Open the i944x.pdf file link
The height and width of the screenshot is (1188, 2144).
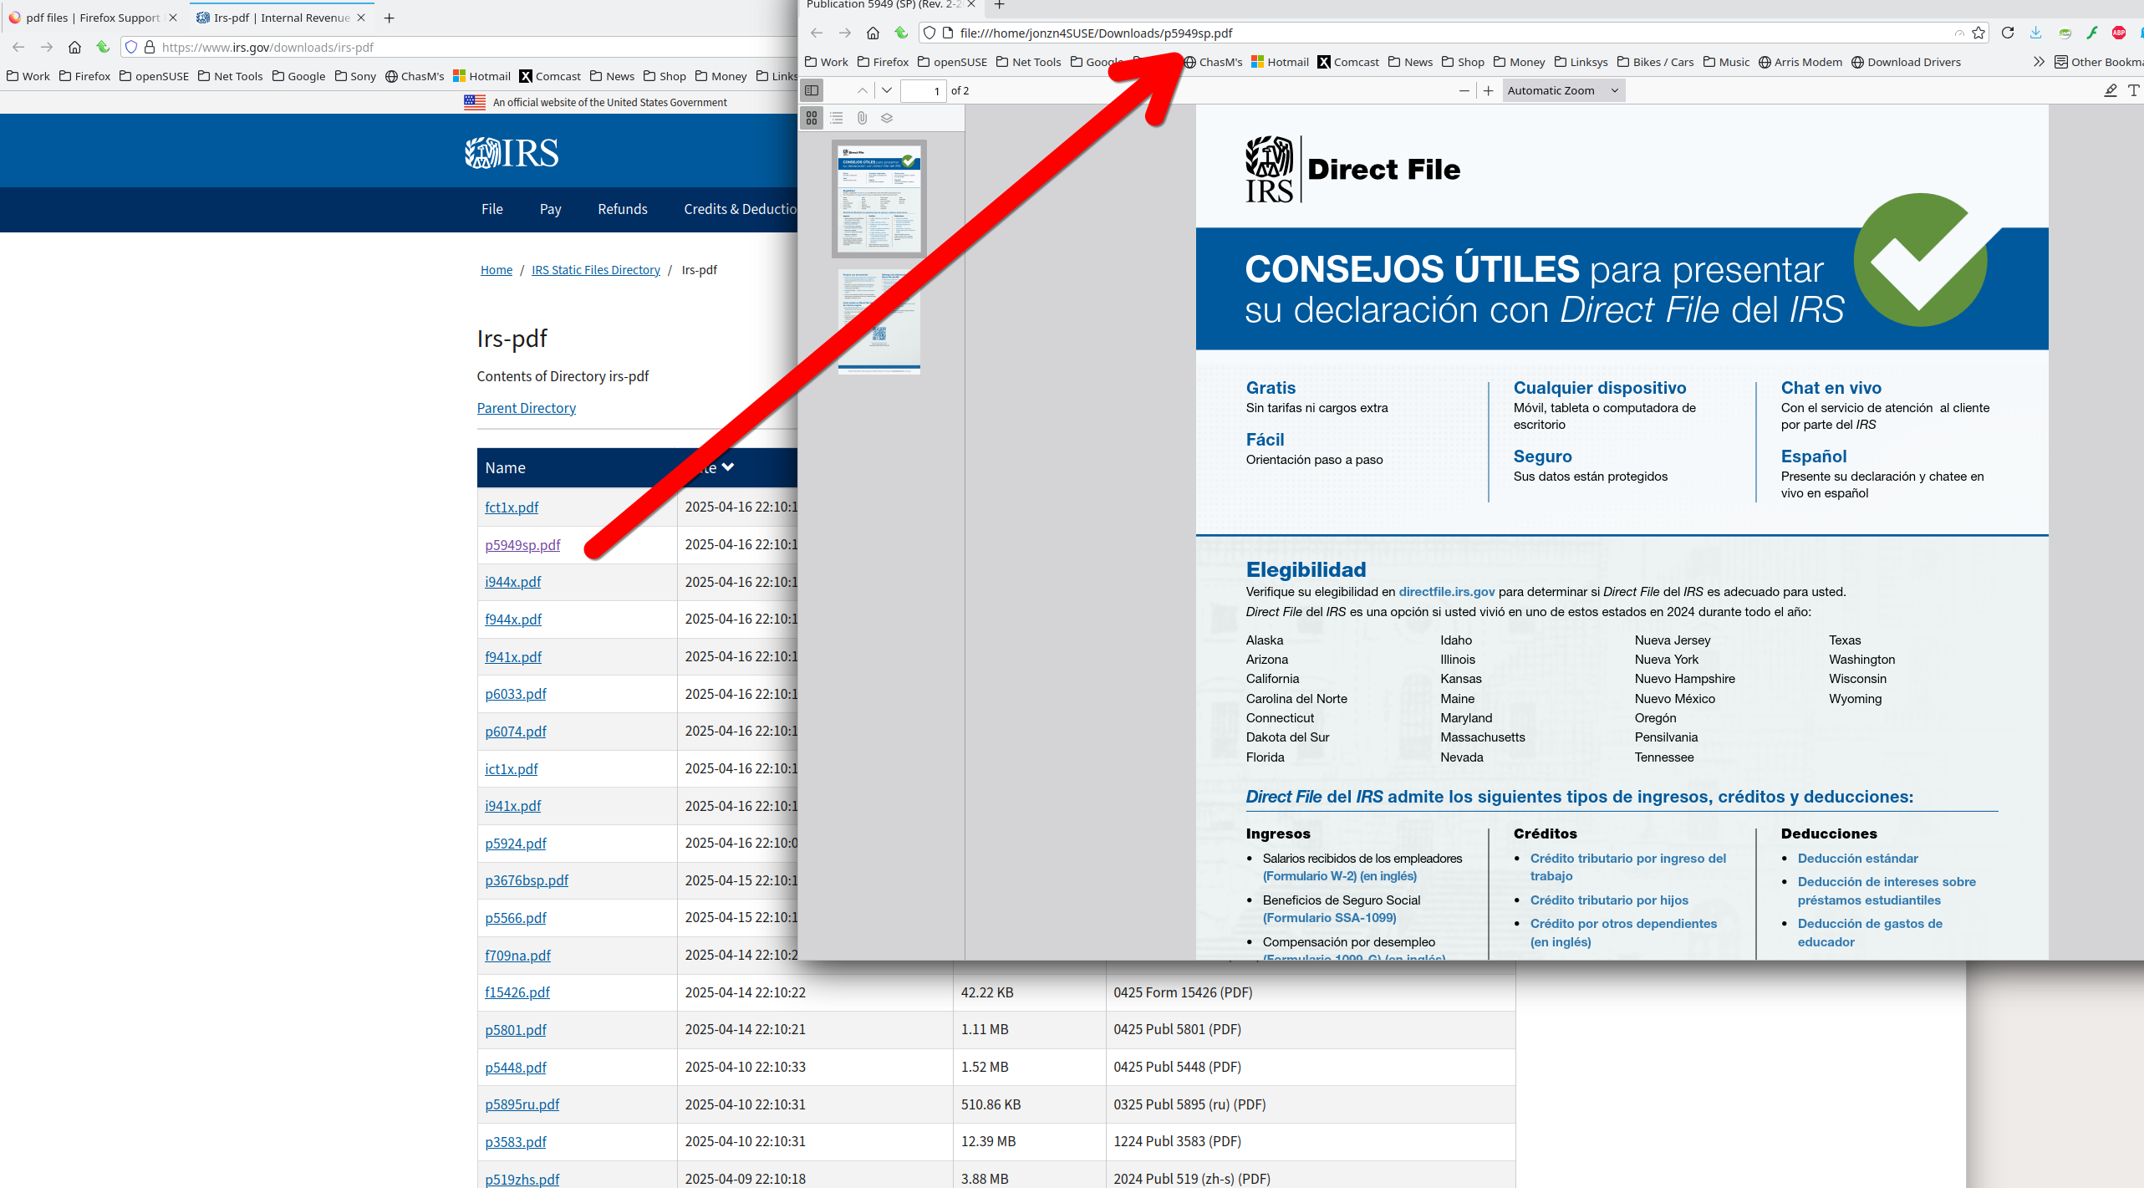coord(513,582)
